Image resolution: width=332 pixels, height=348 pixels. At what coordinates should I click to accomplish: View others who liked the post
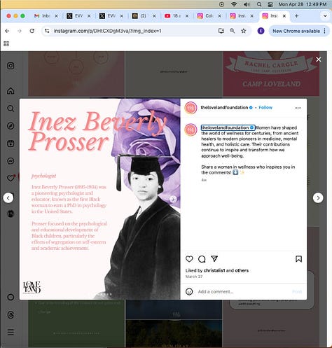tap(242, 270)
